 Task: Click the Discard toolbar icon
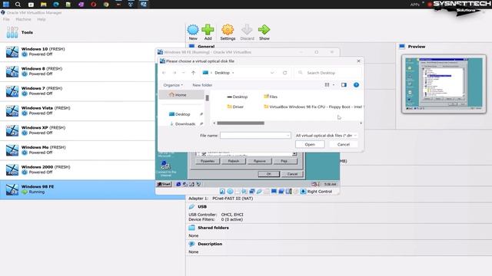click(x=247, y=32)
